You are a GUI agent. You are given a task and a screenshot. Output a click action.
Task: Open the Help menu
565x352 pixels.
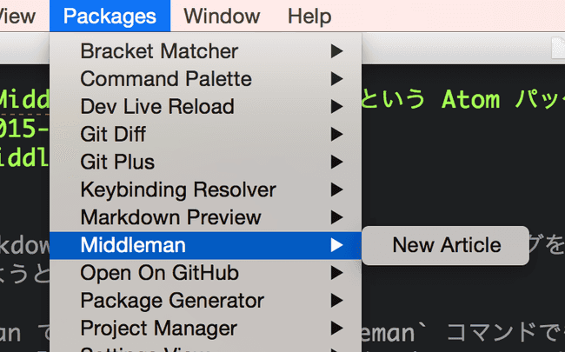click(309, 16)
